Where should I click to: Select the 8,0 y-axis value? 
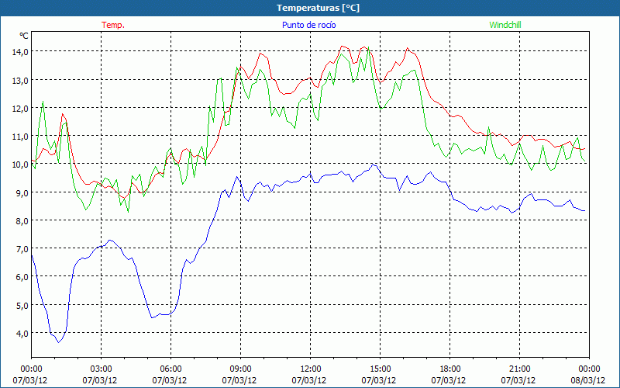click(x=22, y=221)
